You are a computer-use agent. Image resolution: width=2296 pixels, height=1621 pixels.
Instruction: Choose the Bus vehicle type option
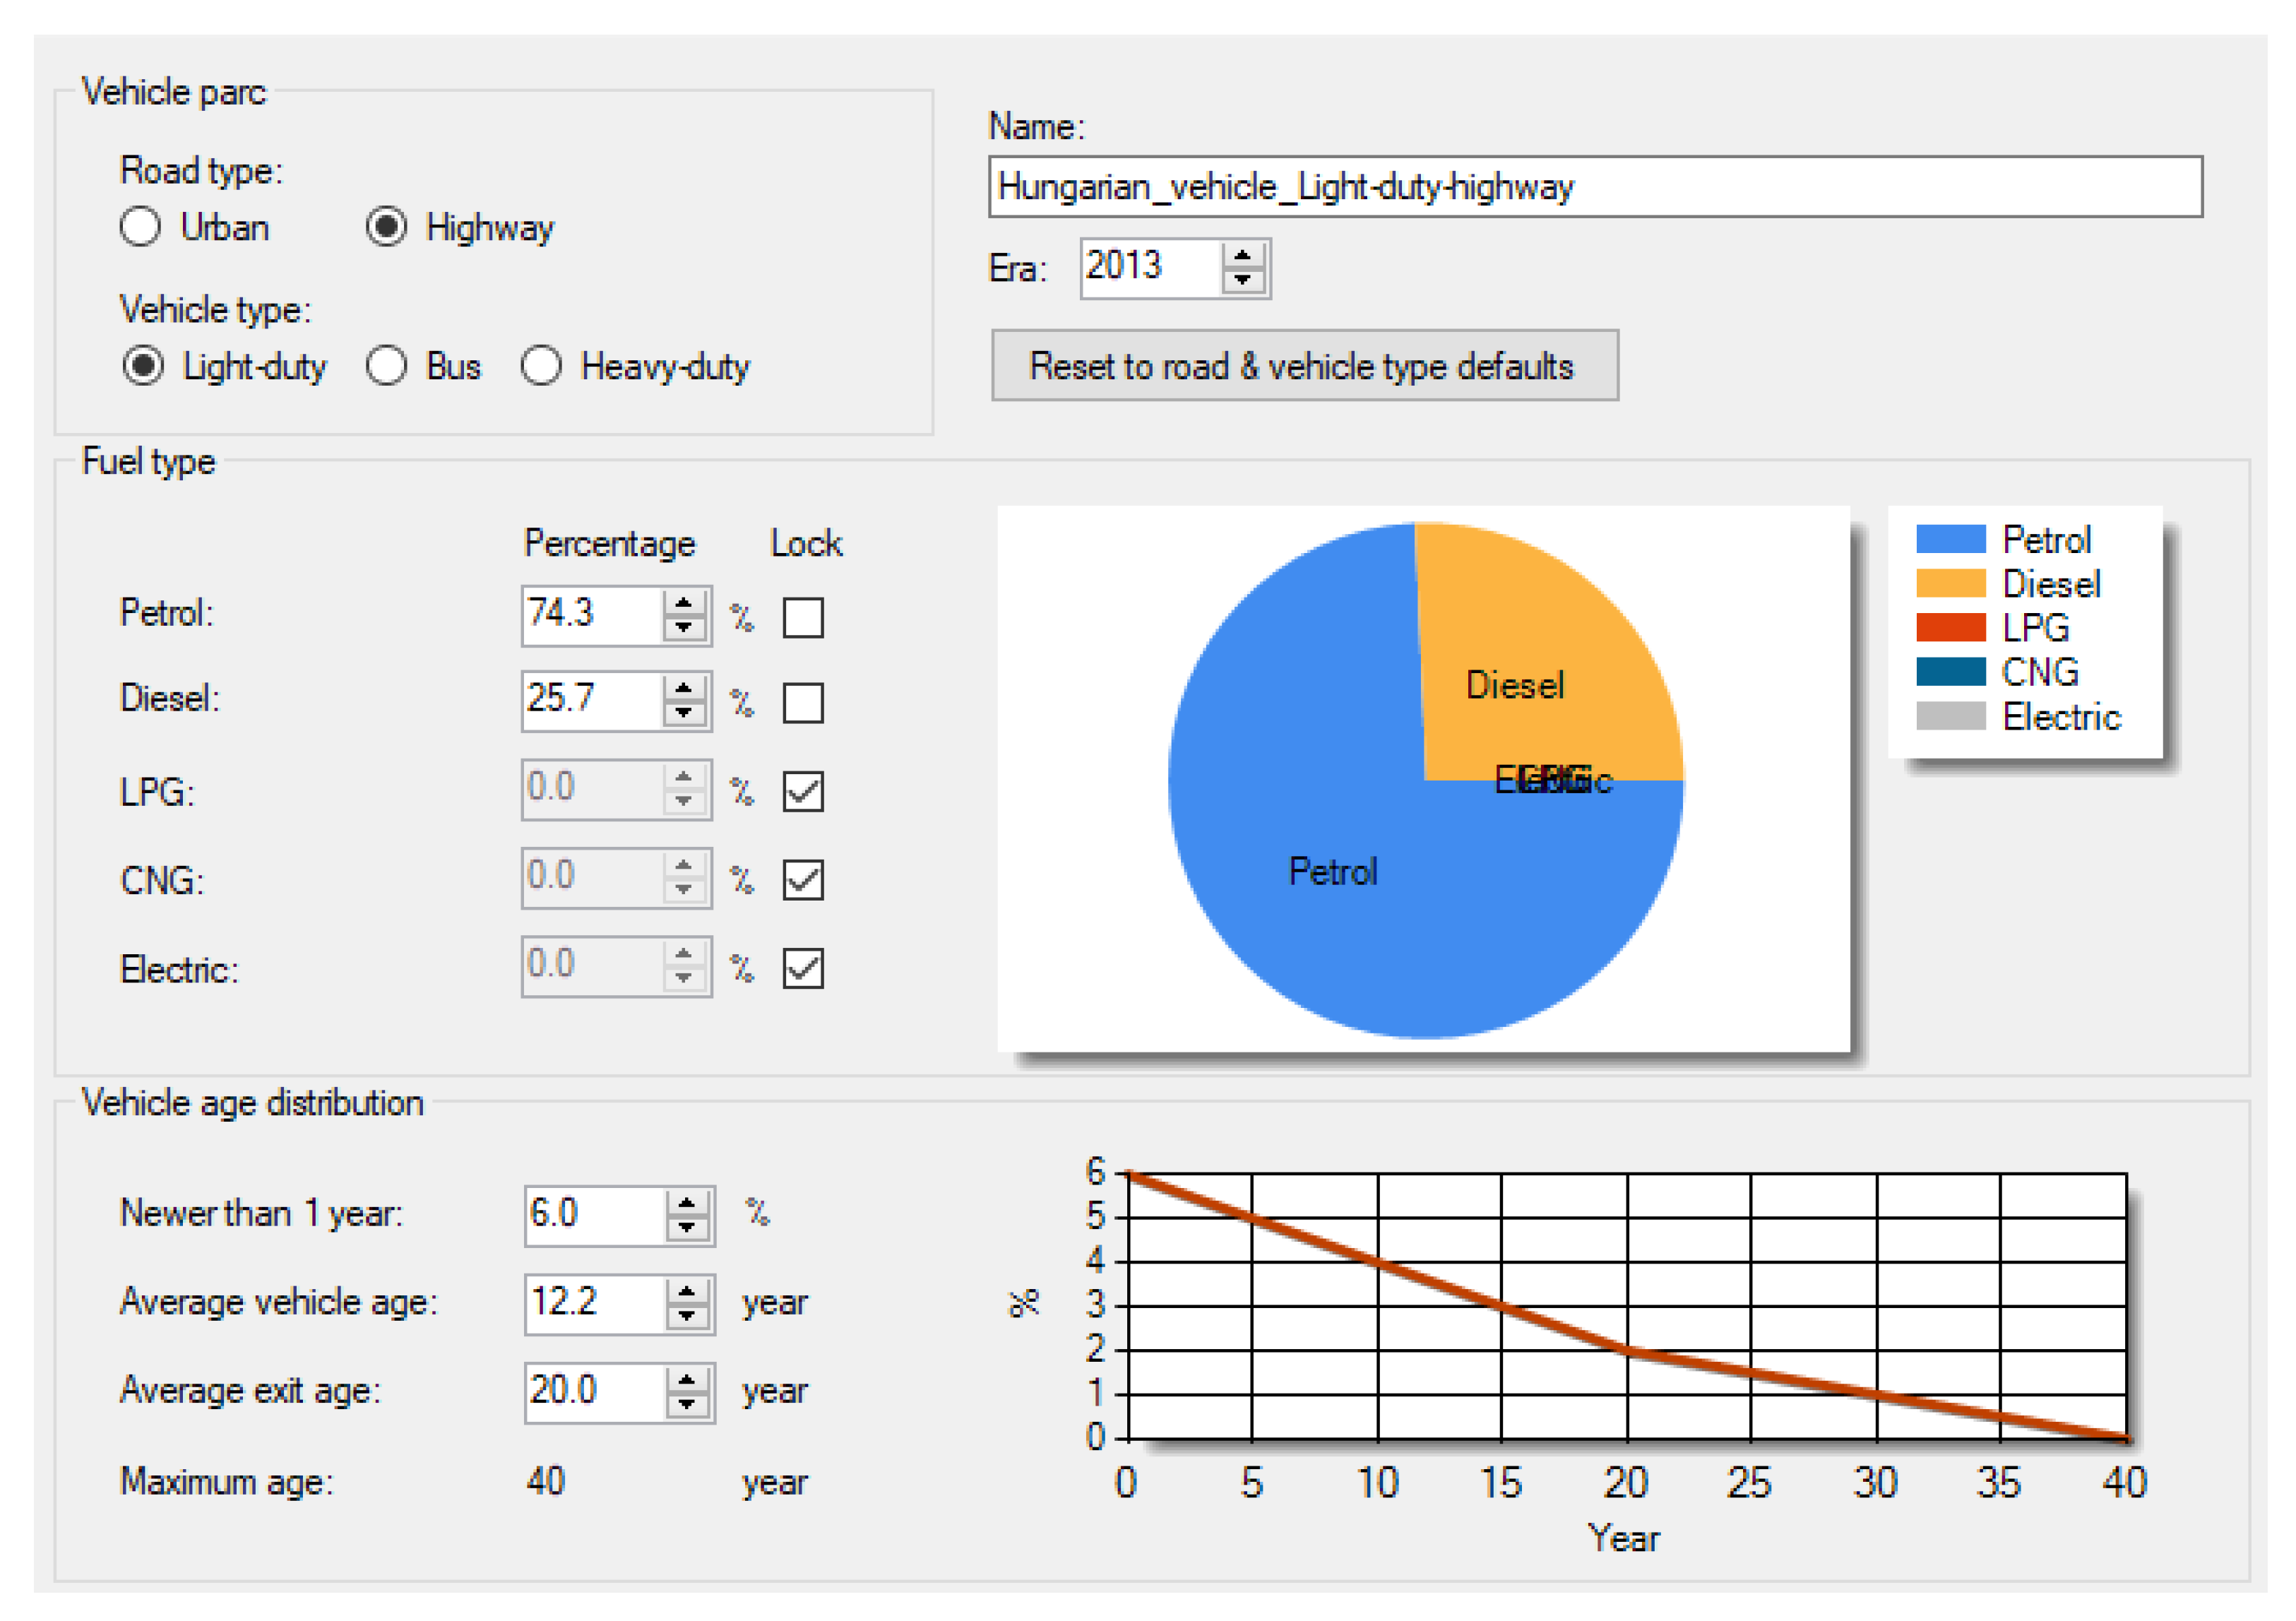click(x=386, y=366)
